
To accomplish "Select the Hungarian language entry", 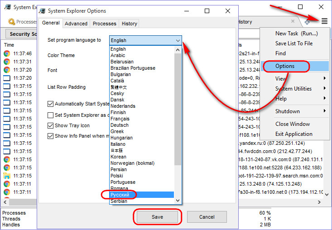I will coord(142,138).
